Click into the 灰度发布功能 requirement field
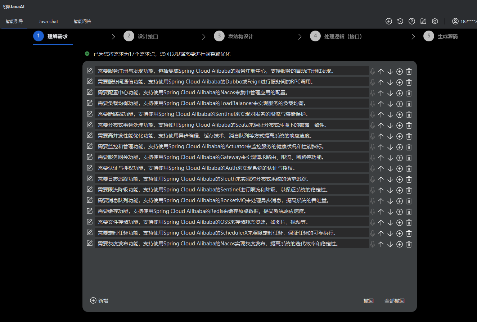 232,244
